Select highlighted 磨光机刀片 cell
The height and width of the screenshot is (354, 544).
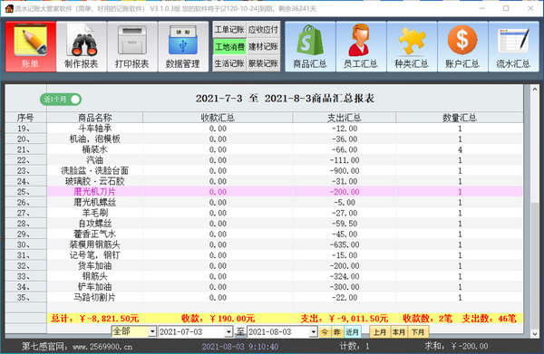(x=94, y=192)
